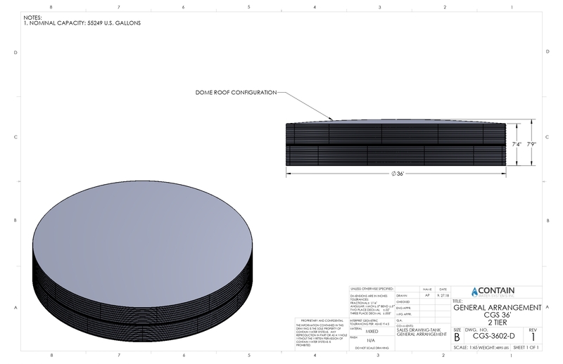563x364 pixels.
Task: Click the revision value '1' under REV
Action: (x=533, y=337)
